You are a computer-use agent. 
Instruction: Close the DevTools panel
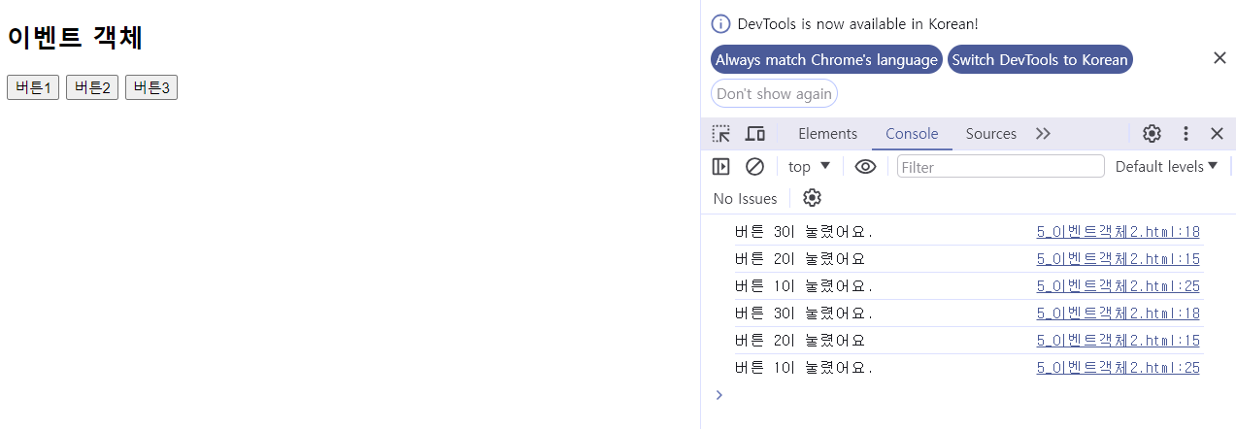pyautogui.click(x=1217, y=134)
